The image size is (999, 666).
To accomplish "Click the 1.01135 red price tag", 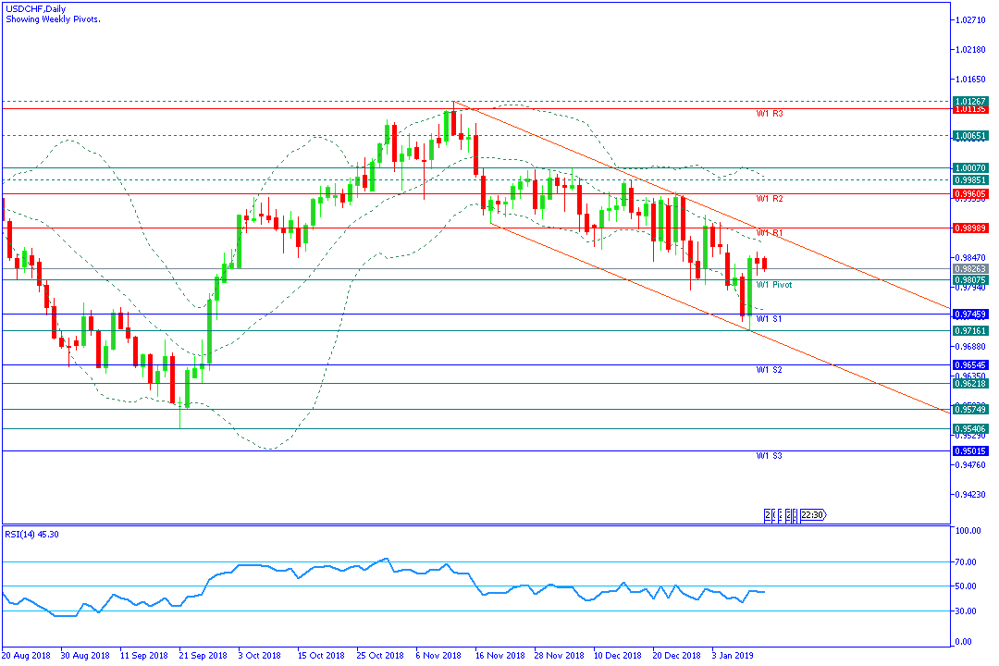I will coord(970,110).
